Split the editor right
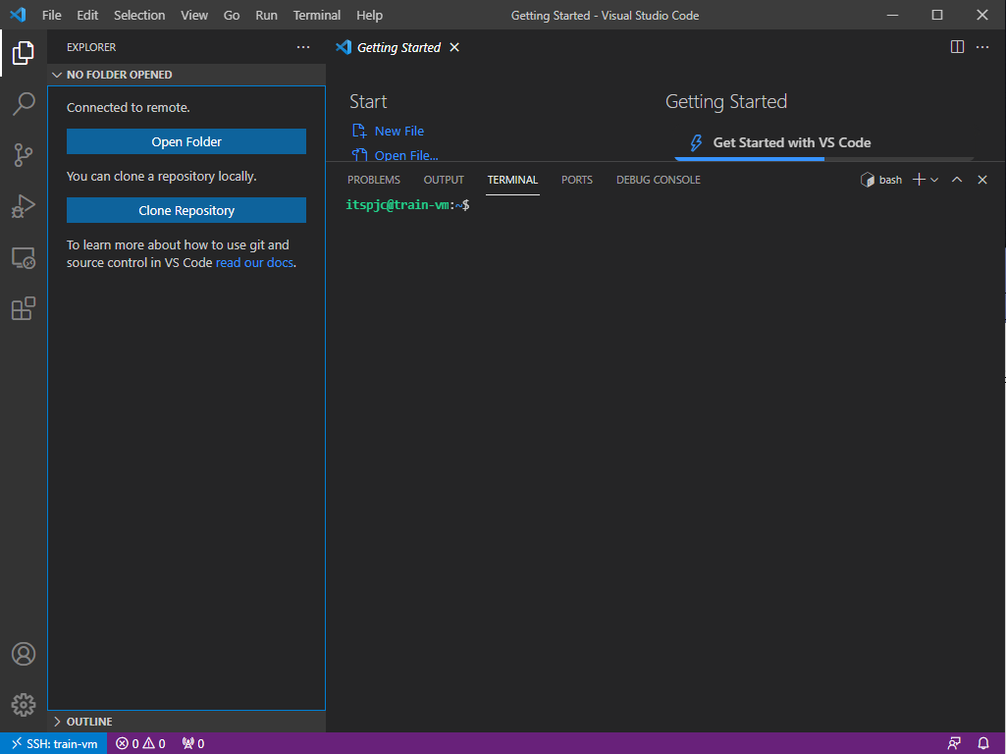This screenshot has width=1006, height=754. 957,47
